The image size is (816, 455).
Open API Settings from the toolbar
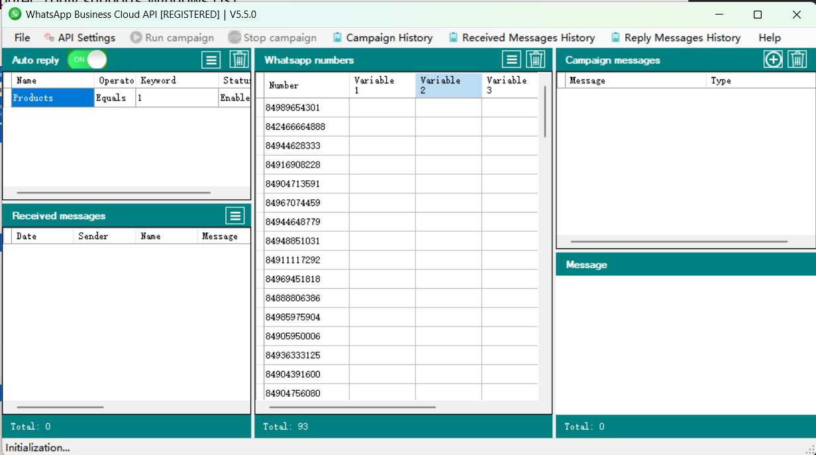click(x=79, y=38)
